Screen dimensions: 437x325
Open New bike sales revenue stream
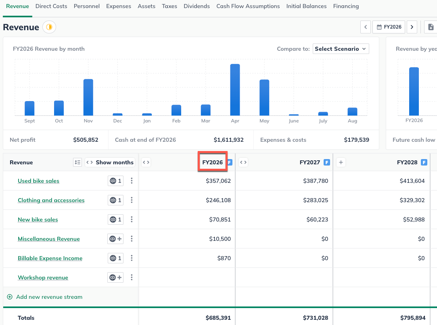(38, 219)
